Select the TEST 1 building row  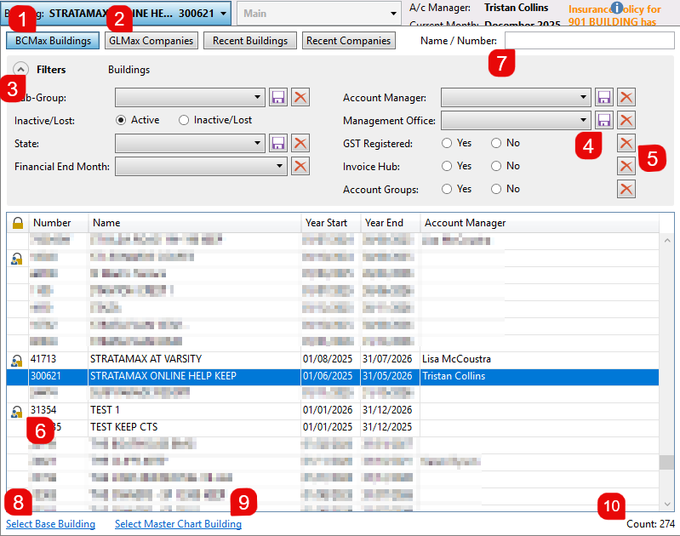[x=333, y=411]
